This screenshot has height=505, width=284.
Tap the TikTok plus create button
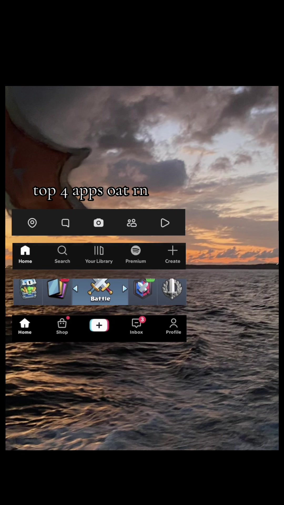[99, 325]
